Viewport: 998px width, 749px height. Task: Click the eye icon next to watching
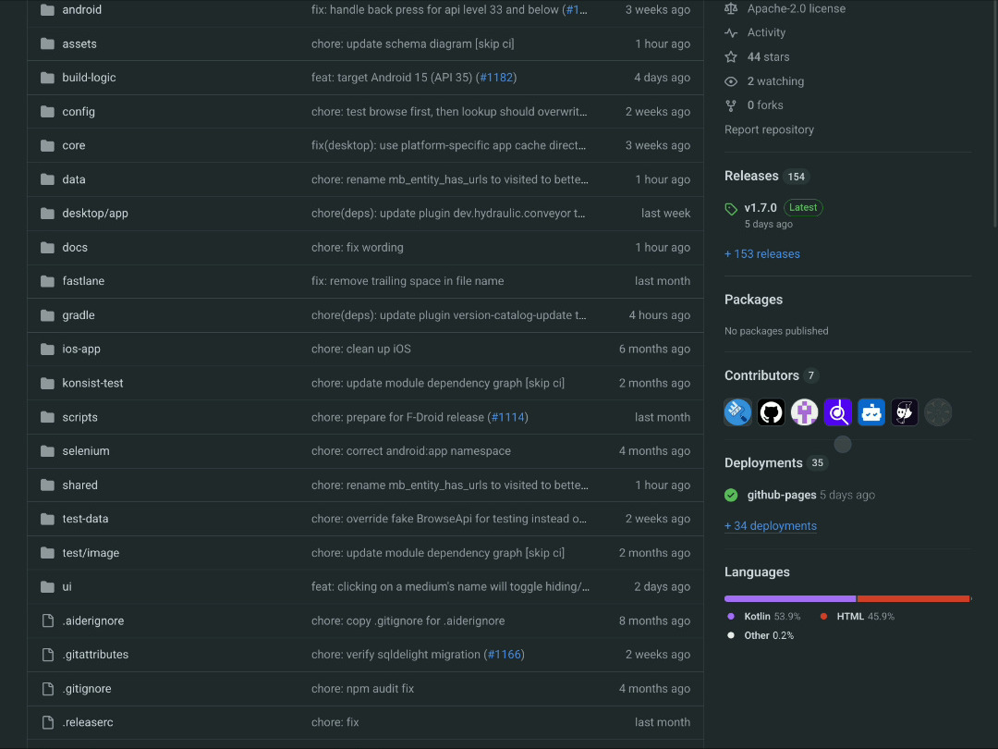click(x=732, y=81)
